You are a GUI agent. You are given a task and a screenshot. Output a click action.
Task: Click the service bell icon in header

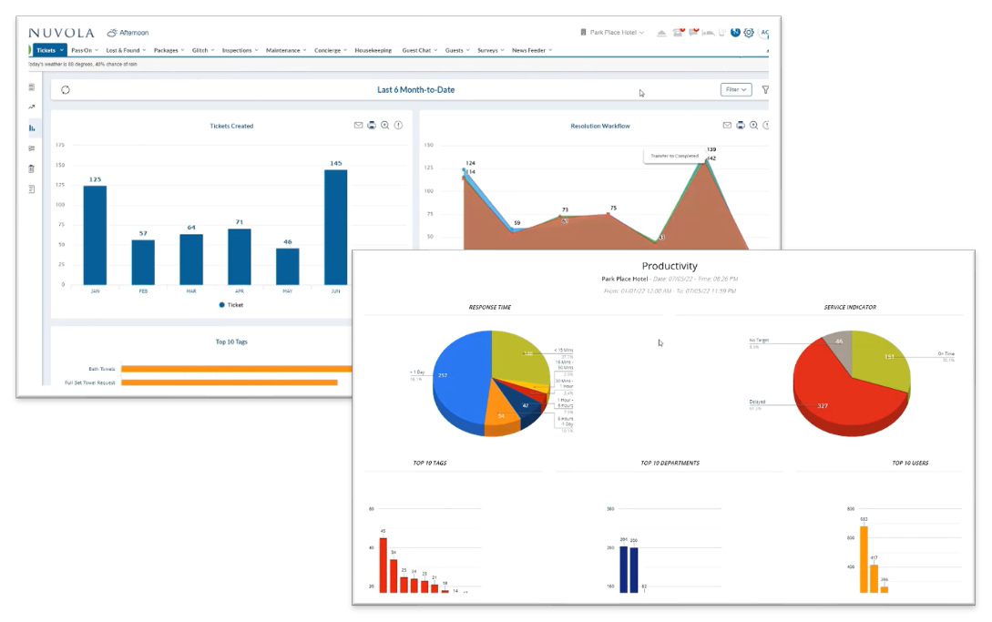[661, 33]
